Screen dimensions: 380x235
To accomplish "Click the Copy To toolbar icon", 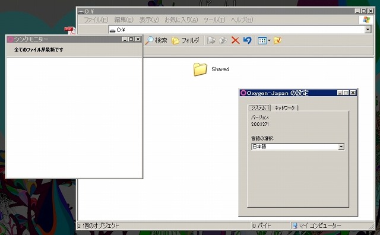I will pyautogui.click(x=223, y=40).
